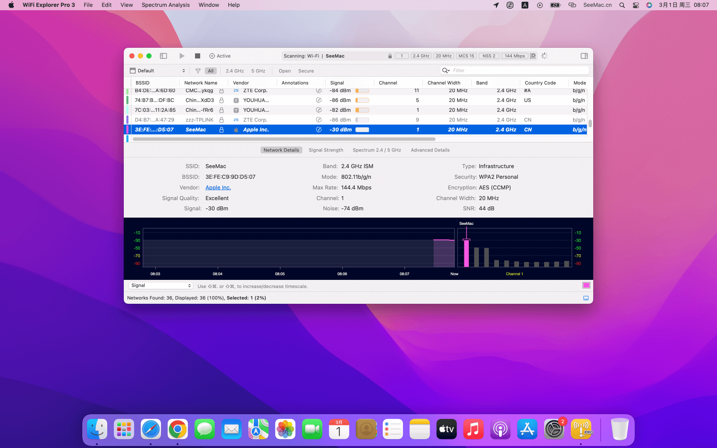The image size is (717, 448).
Task: Click the scan spinner icon in toolbar
Action: (545, 56)
